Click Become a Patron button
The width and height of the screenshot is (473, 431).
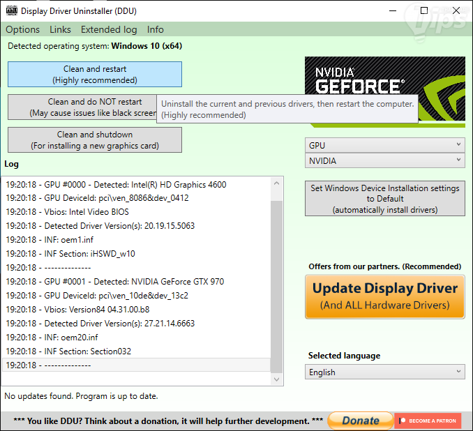(x=428, y=421)
